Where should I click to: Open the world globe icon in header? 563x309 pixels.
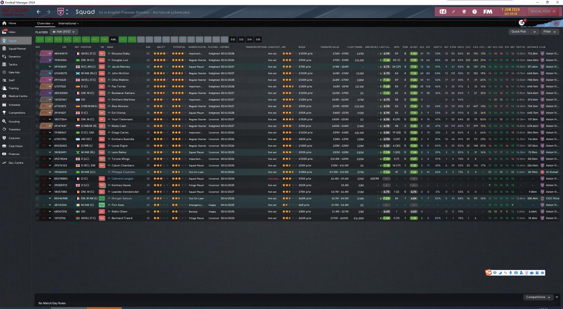click(464, 11)
